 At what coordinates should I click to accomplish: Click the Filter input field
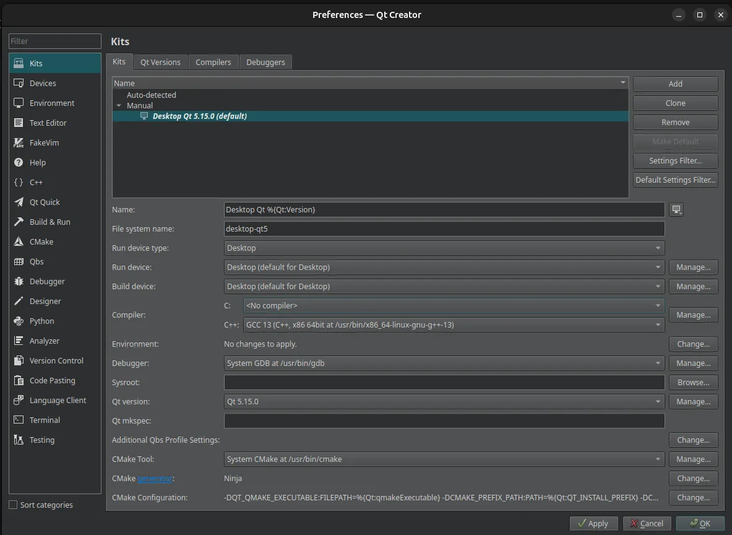(x=54, y=41)
